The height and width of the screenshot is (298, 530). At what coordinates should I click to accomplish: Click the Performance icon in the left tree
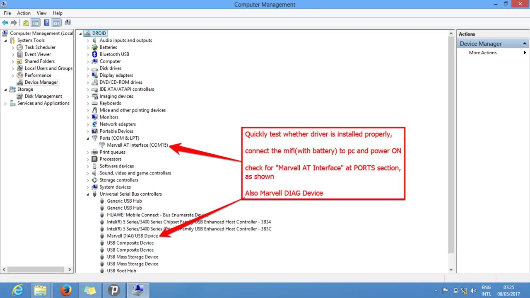click(x=20, y=75)
